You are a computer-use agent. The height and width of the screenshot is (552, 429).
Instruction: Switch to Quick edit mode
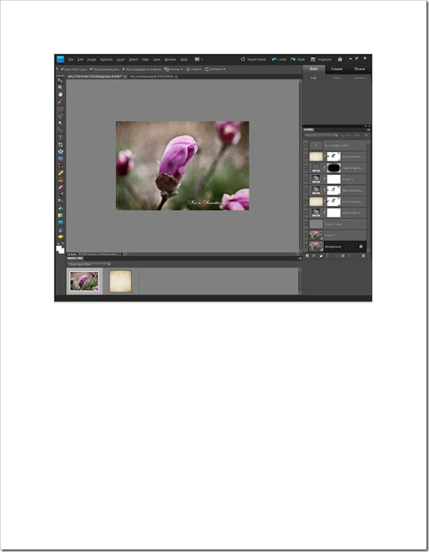click(336, 78)
